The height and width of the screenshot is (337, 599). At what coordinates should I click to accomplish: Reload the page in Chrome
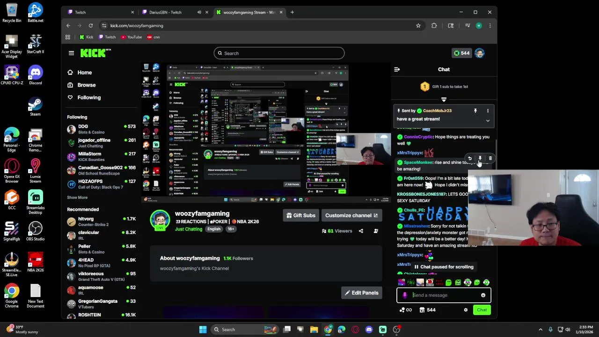coord(91,26)
